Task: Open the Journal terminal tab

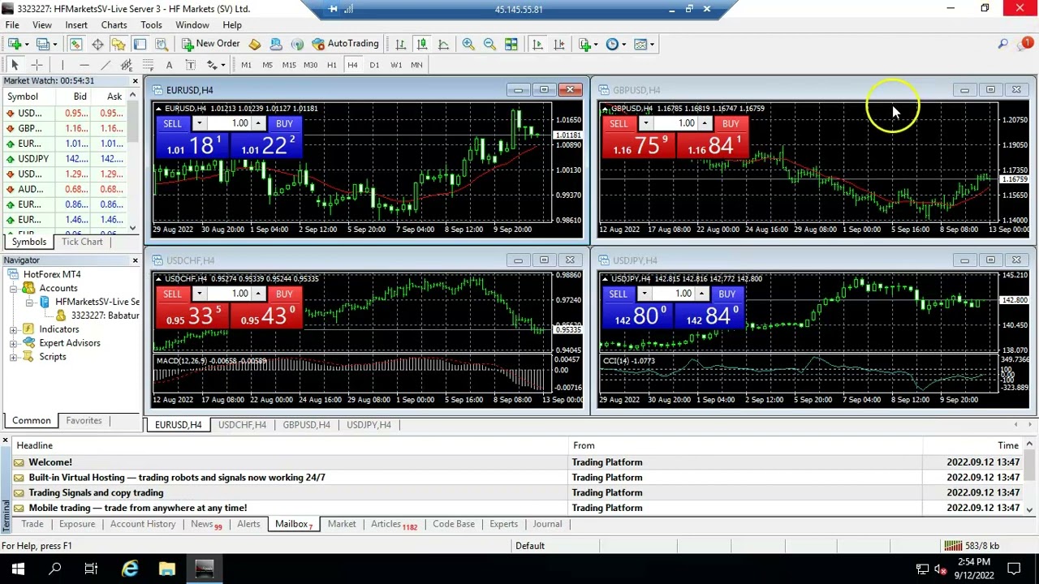Action: (547, 524)
